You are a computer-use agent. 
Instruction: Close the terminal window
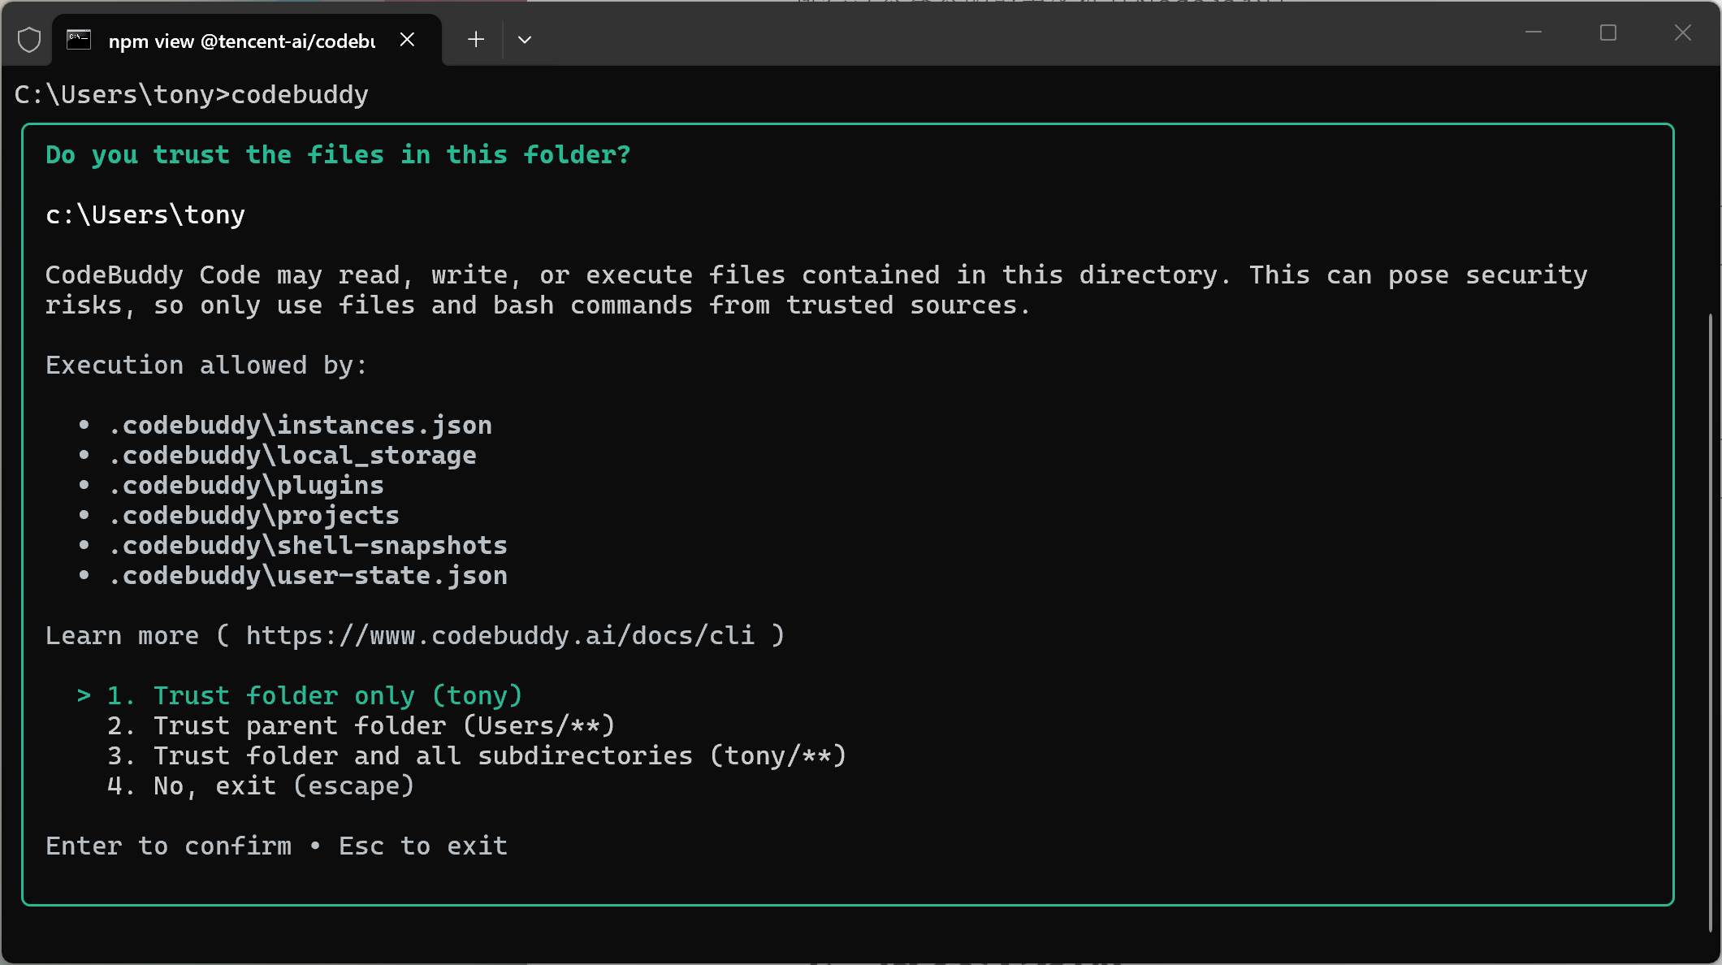pos(1683,32)
